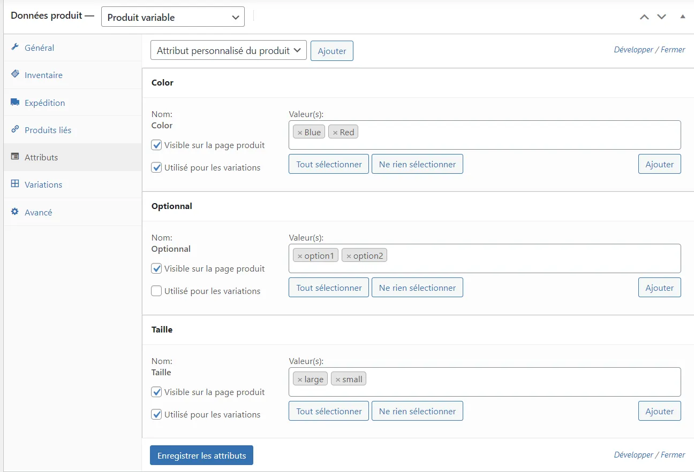
Task: Click the Produits liés link icon
Action: 15,129
